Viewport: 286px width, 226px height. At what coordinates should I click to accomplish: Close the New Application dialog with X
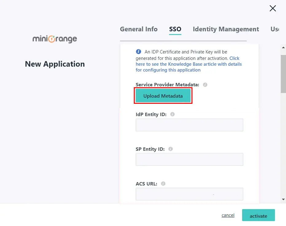[x=273, y=8]
